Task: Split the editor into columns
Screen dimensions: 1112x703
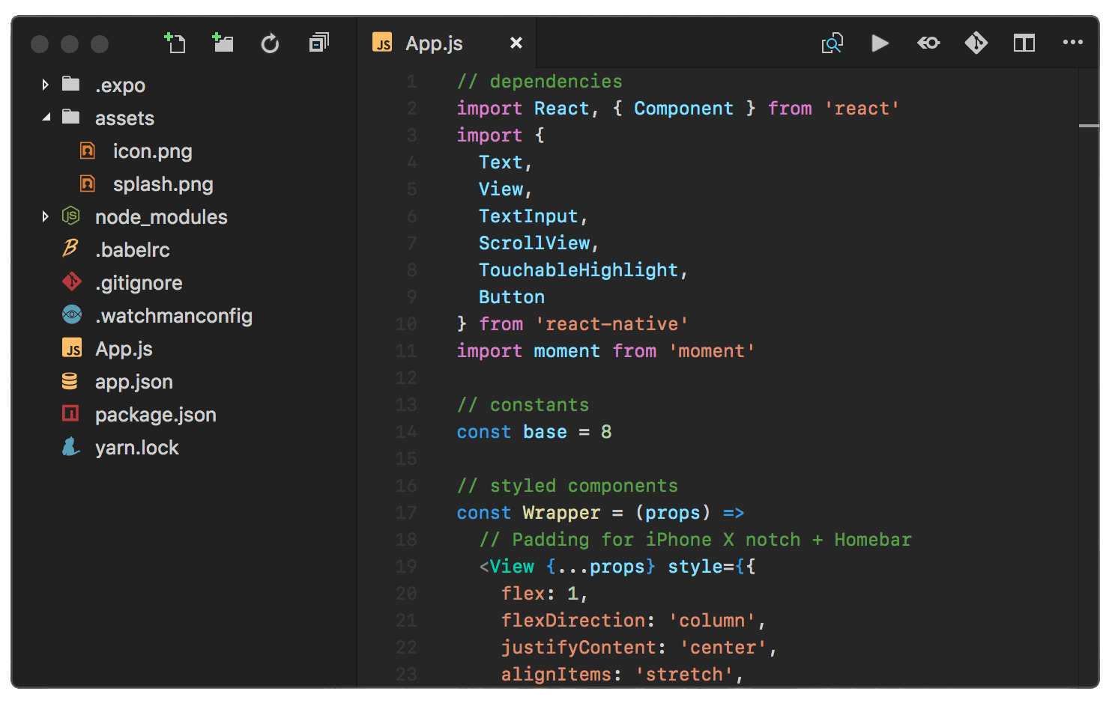Action: pyautogui.click(x=1024, y=43)
